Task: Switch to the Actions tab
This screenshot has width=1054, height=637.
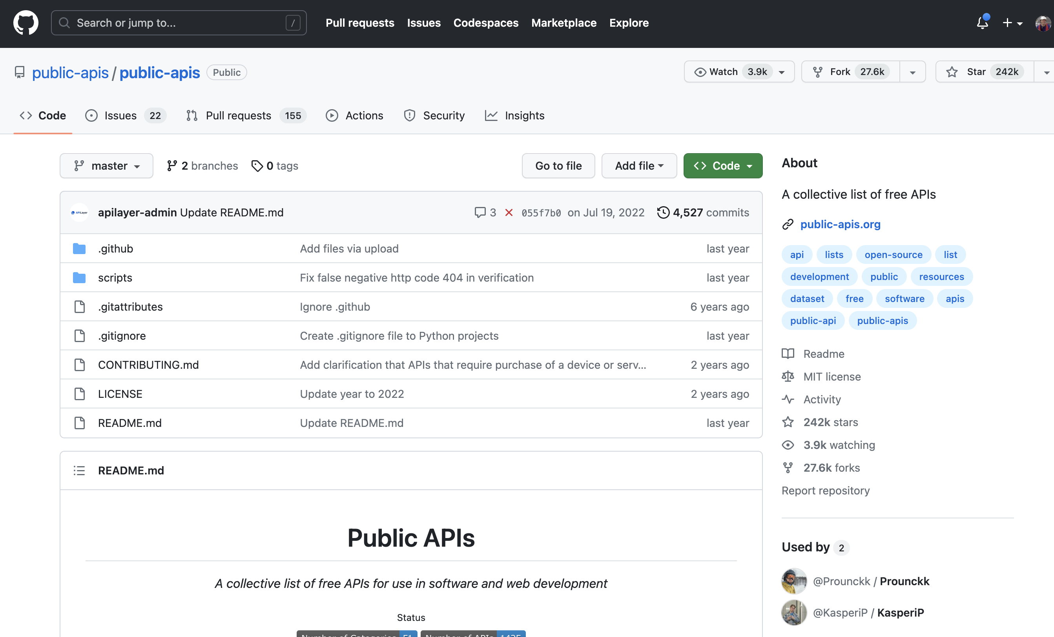Action: pyautogui.click(x=354, y=115)
